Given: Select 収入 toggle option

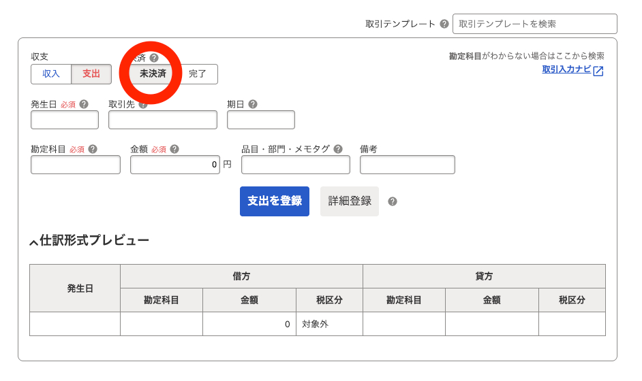Looking at the screenshot, I should coord(51,74).
